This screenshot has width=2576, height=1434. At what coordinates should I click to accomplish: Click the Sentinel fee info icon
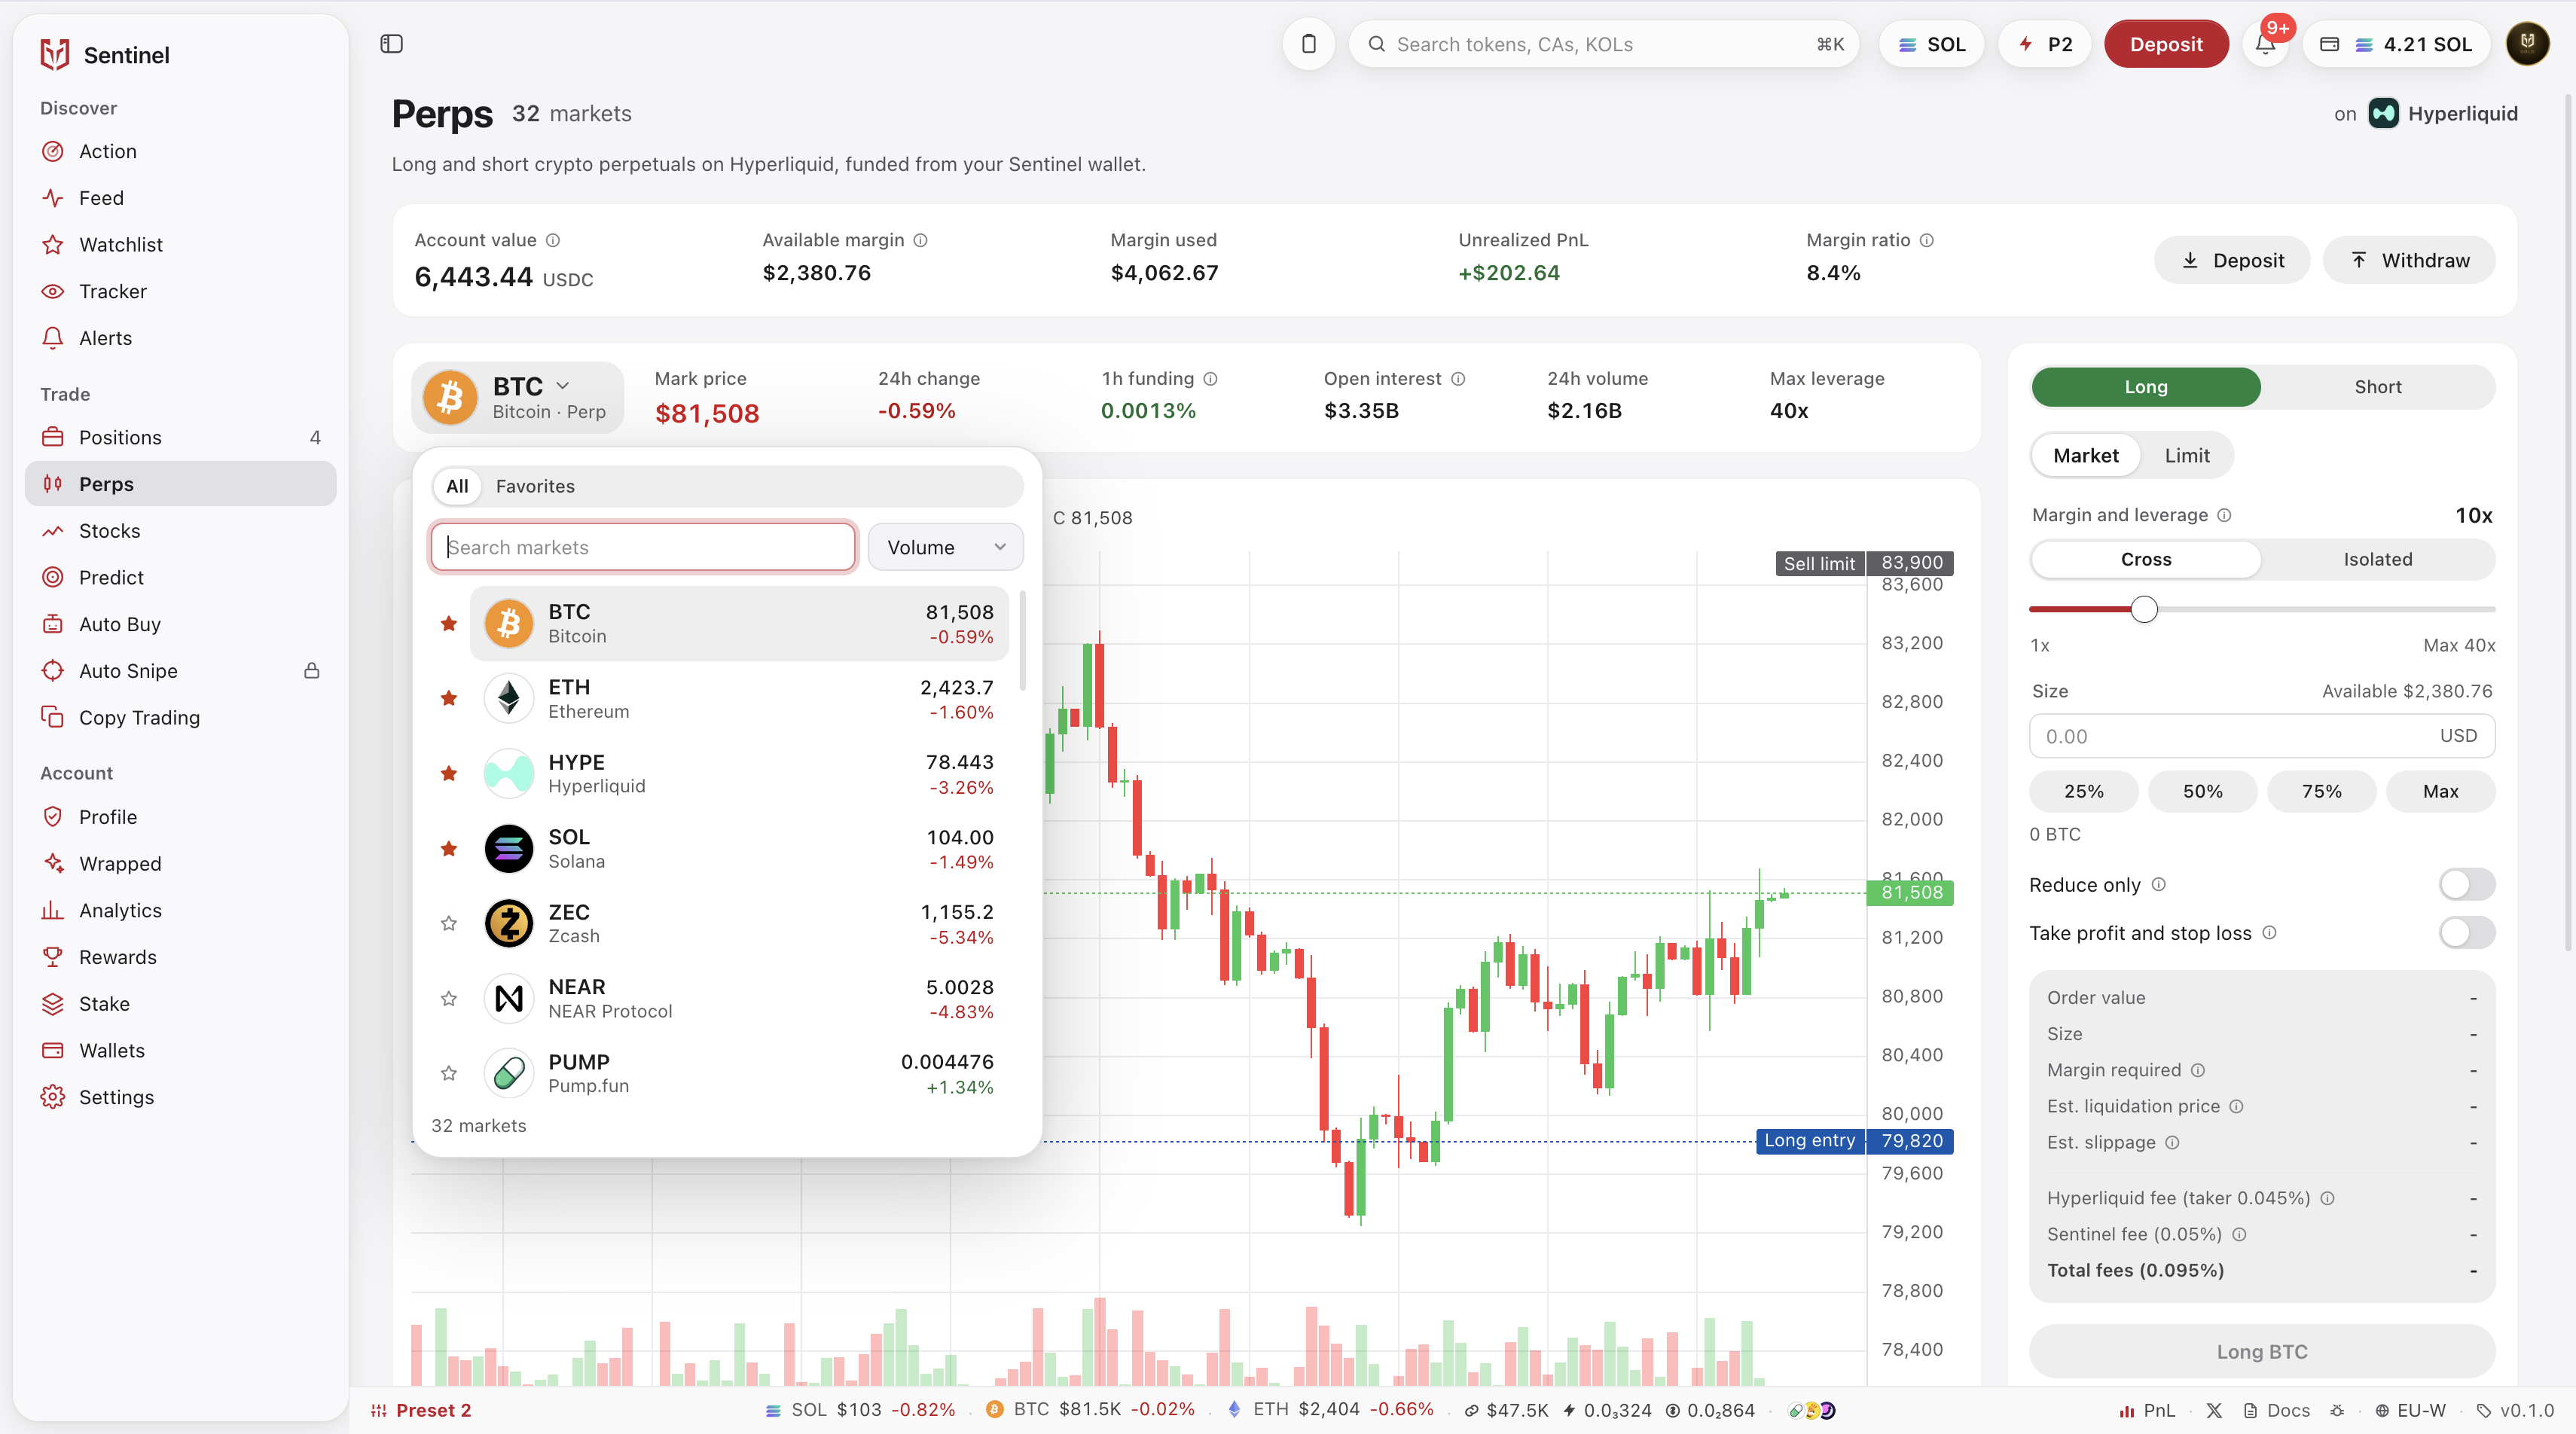pyautogui.click(x=2239, y=1234)
